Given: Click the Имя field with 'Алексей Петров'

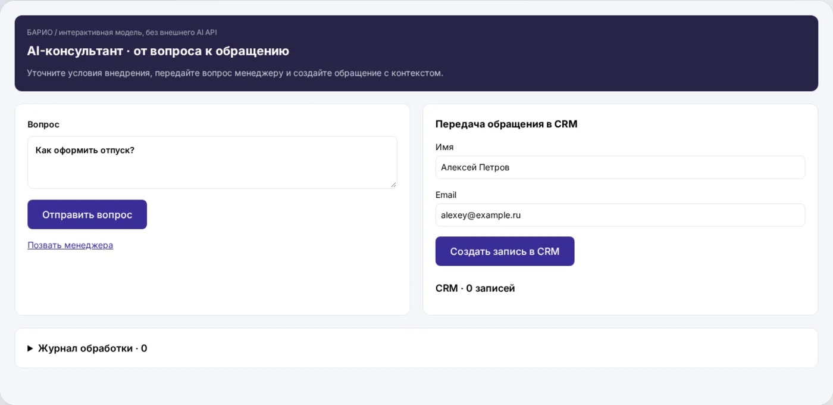Looking at the screenshot, I should click(x=620, y=167).
